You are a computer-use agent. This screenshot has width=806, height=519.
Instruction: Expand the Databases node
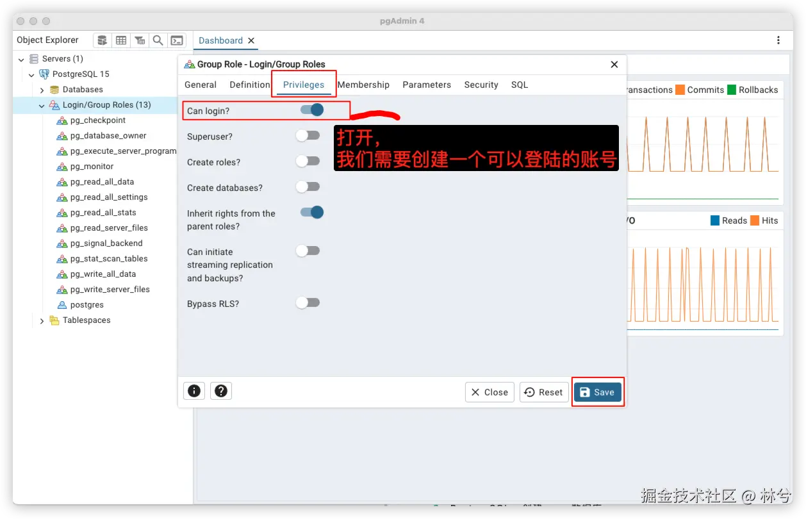coord(42,90)
